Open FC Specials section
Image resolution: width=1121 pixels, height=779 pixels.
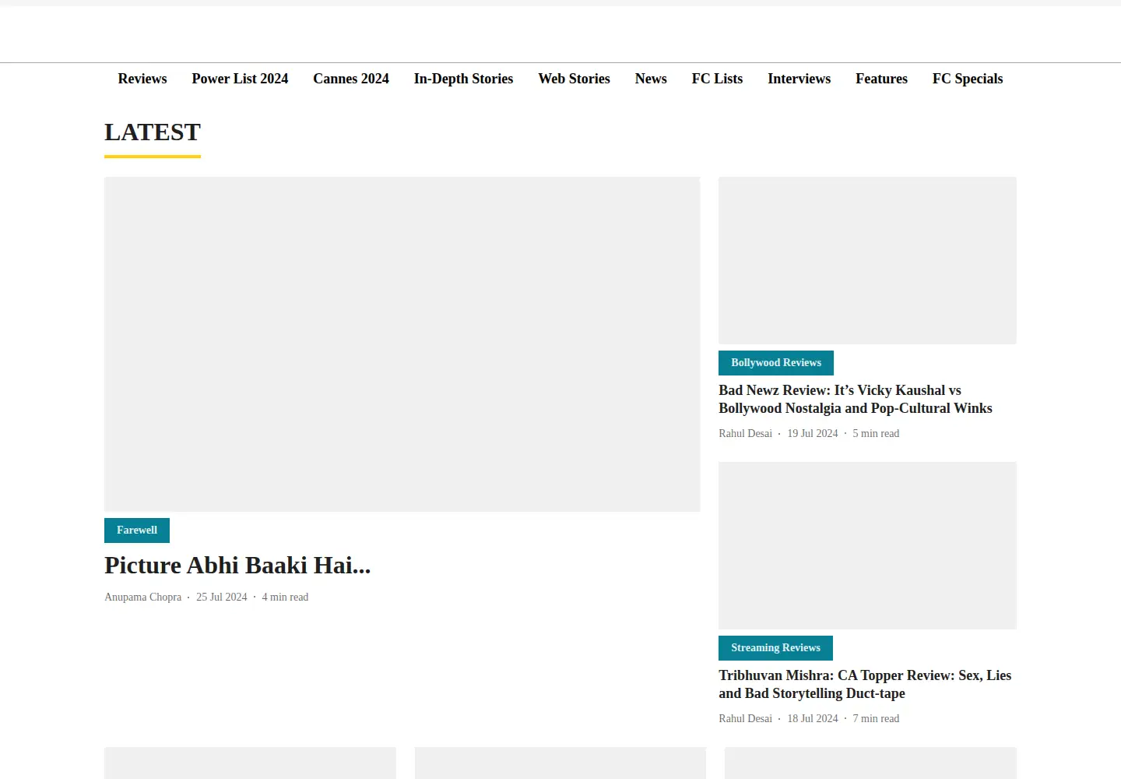tap(968, 79)
